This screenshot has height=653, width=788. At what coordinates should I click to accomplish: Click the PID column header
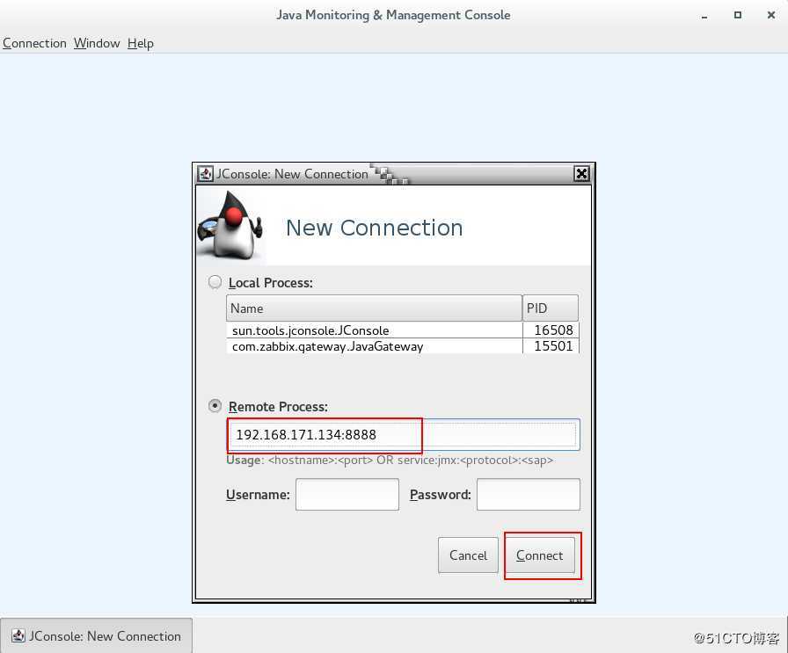coord(551,308)
